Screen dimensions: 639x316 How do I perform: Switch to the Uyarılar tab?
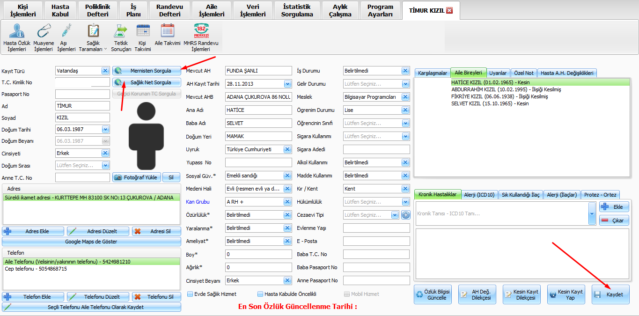pyautogui.click(x=498, y=73)
